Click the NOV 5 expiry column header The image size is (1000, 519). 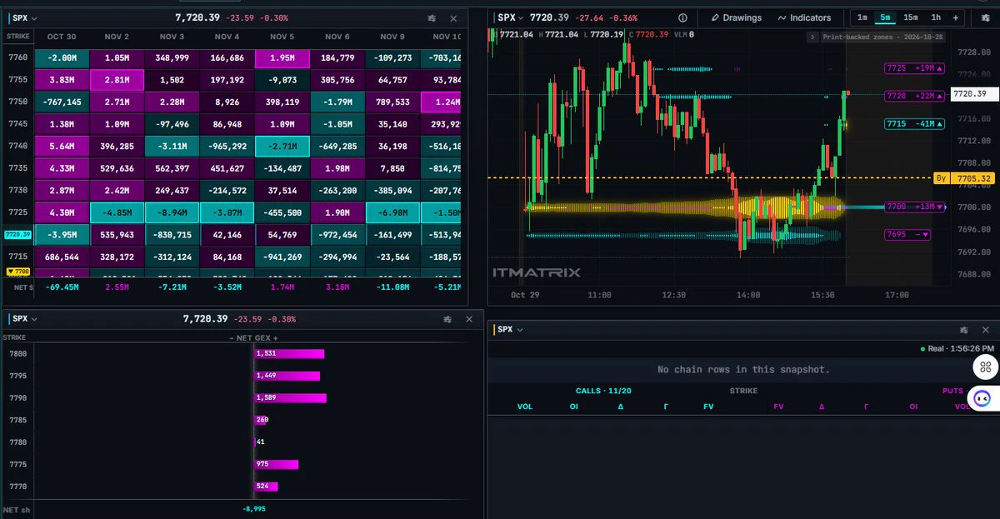pyautogui.click(x=282, y=37)
